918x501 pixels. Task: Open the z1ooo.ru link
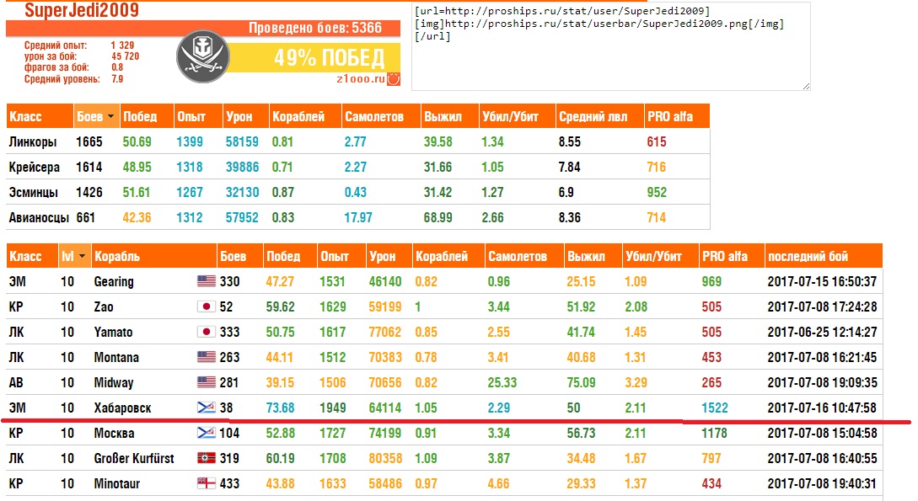[361, 79]
